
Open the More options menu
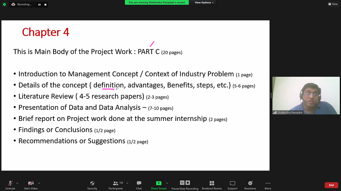point(268,184)
